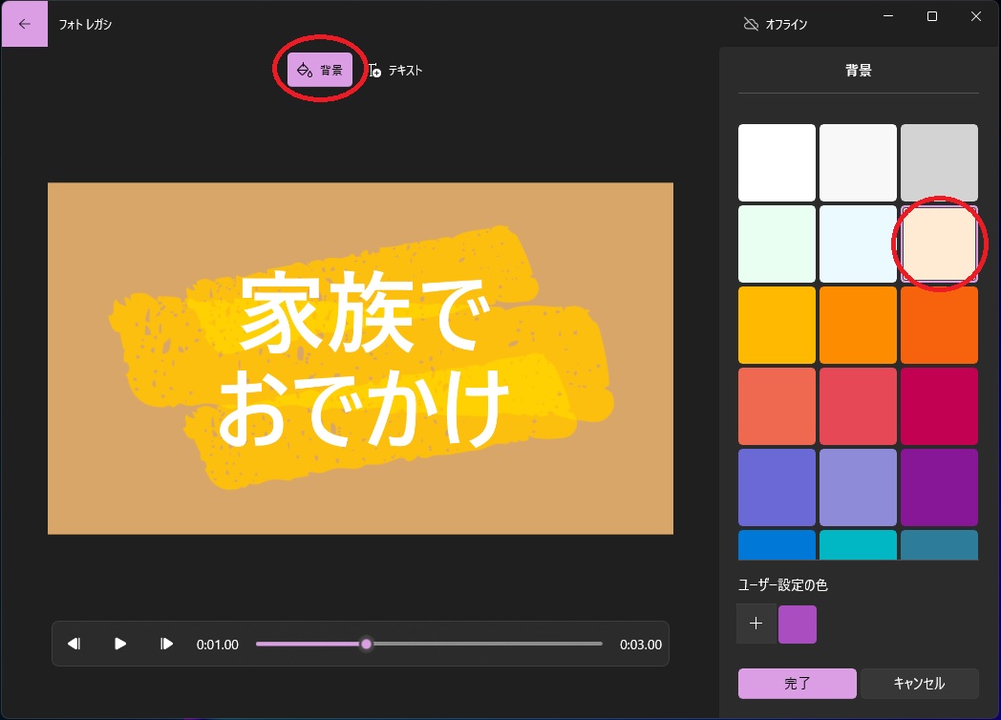Select the dark purple swatch
The width and height of the screenshot is (1001, 720).
click(x=939, y=487)
